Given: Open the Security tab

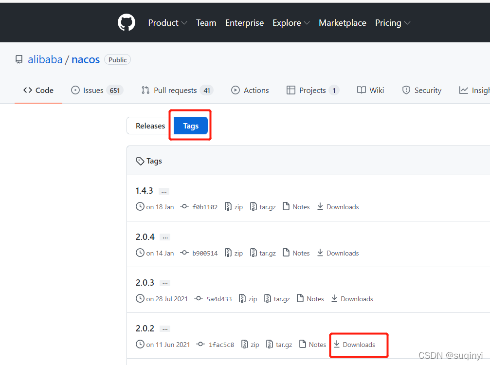Looking at the screenshot, I should (422, 91).
